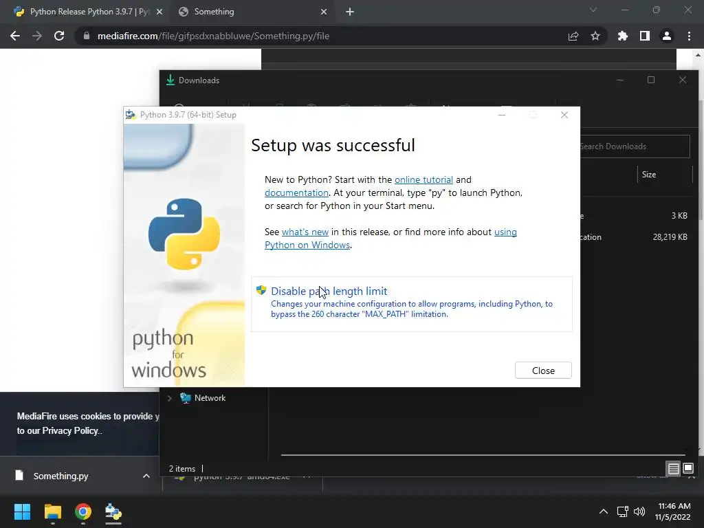Click Python Setup title bar icon

(x=130, y=115)
